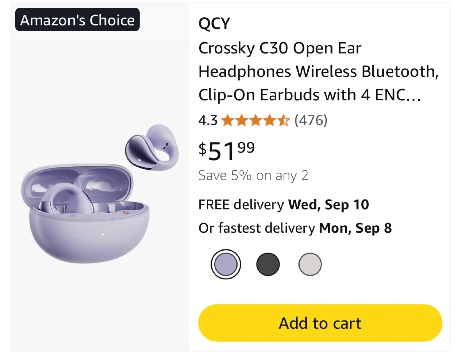Click the FREE delivery Wed, Sep 10 option
460x360 pixels.
283,204
